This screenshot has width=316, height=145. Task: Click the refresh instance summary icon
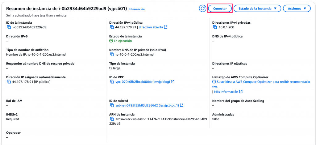(202, 9)
